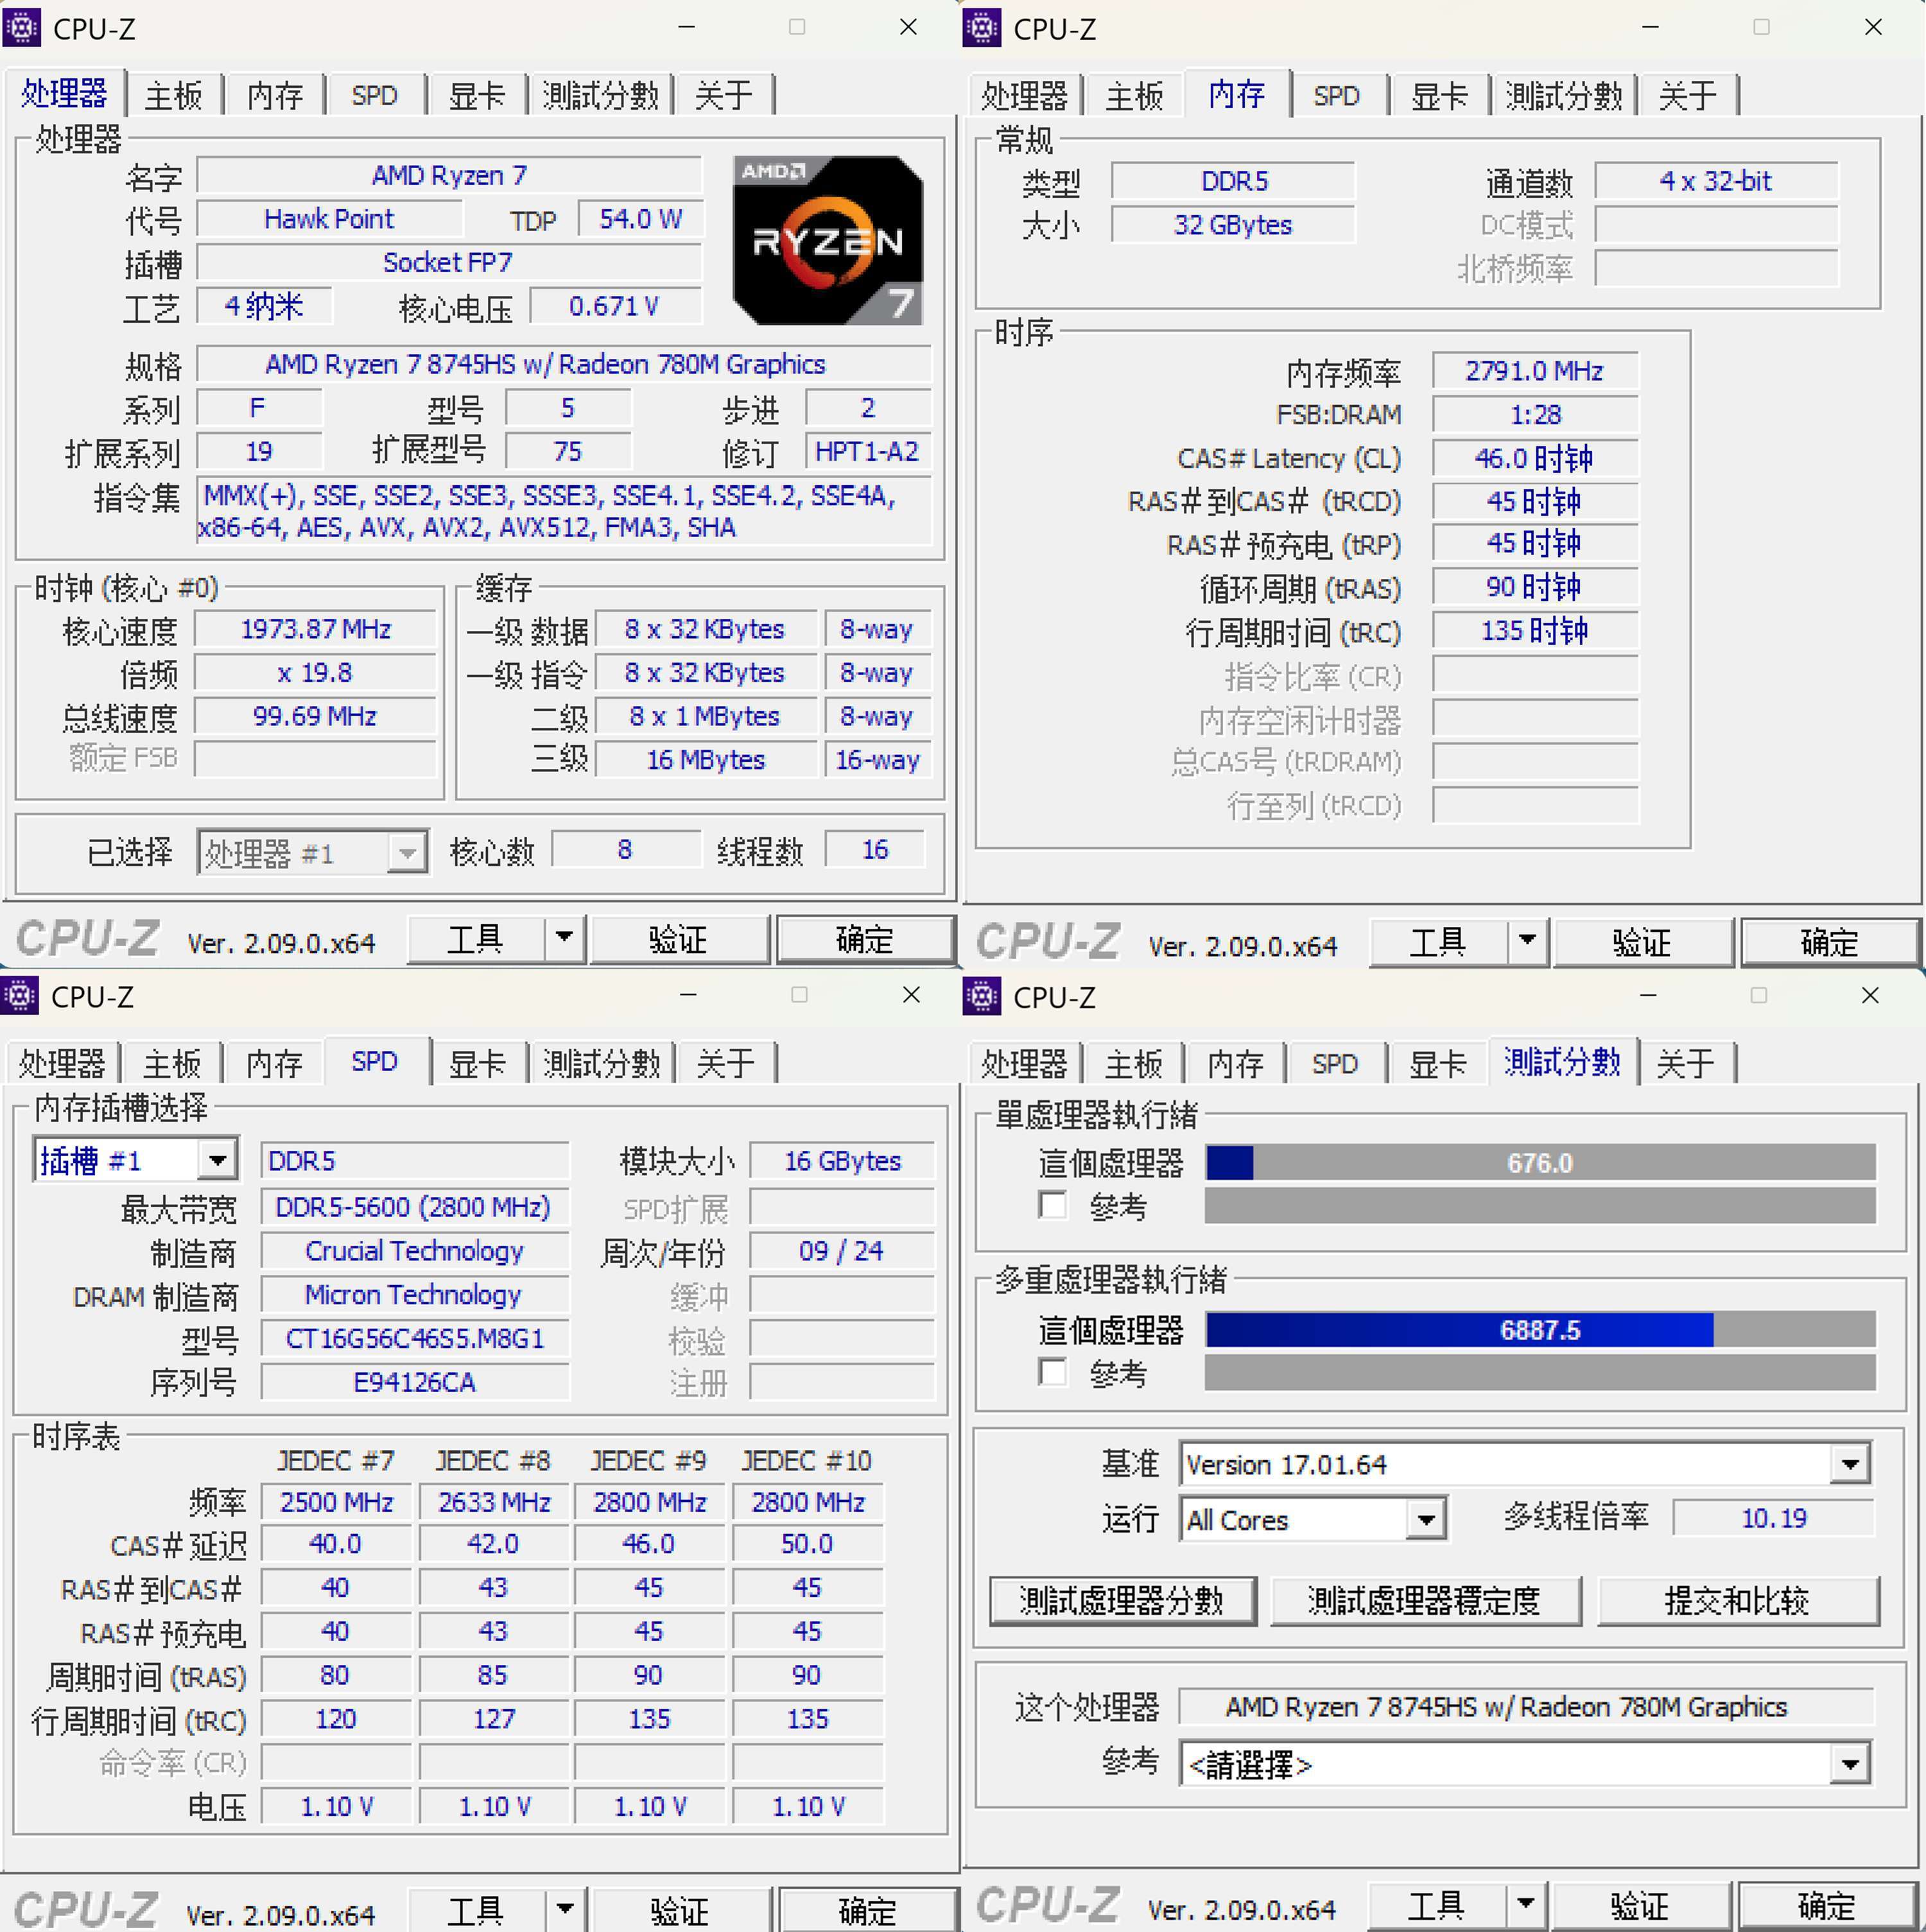Click 三级 cache value 16 MBytes
1926x1932 pixels.
pyautogui.click(x=706, y=760)
